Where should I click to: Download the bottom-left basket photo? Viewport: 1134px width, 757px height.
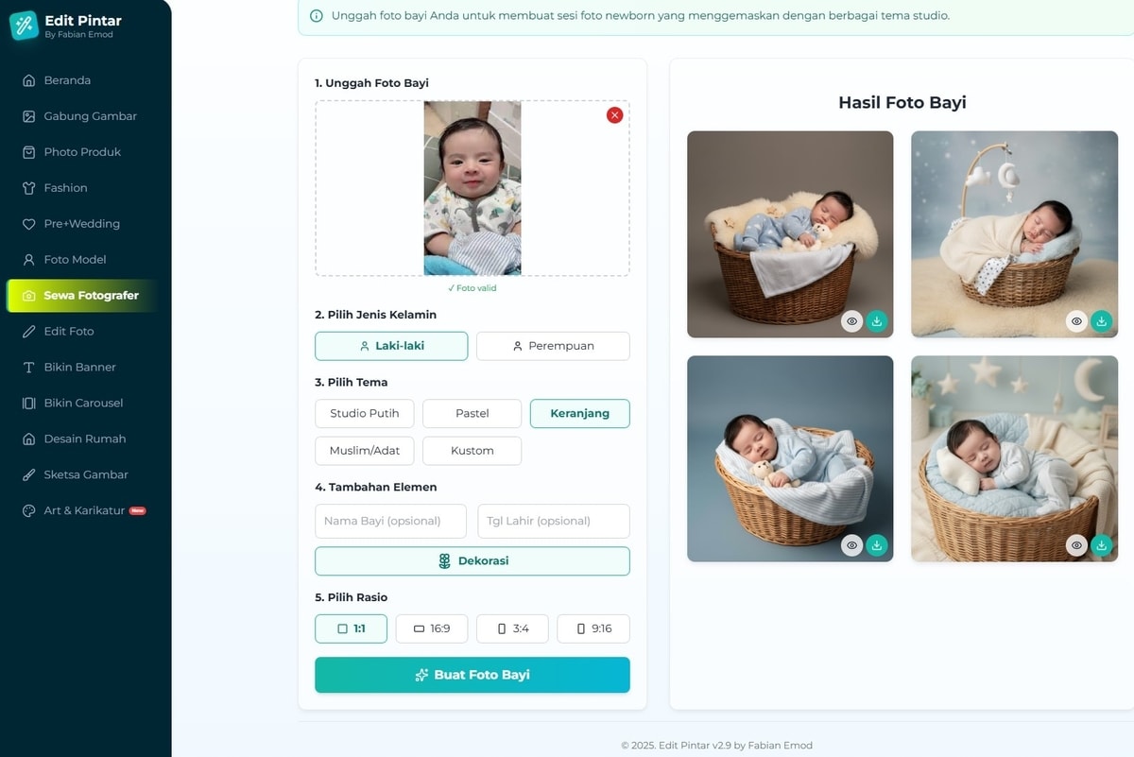[877, 545]
